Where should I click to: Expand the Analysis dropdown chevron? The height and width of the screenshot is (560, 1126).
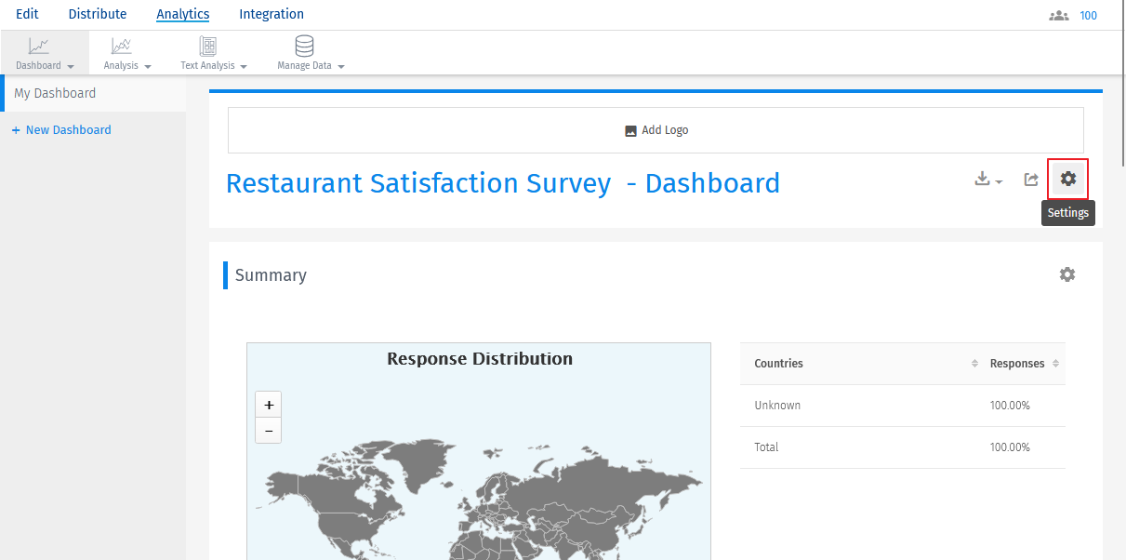[148, 66]
